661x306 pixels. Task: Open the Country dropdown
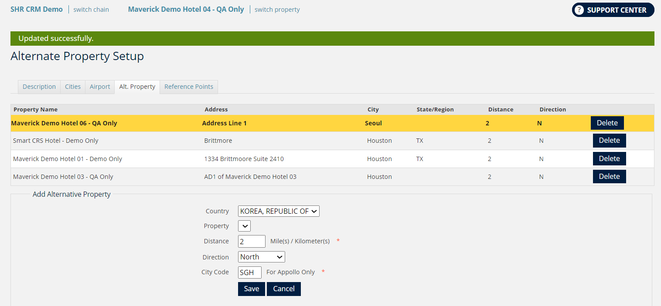coord(279,211)
